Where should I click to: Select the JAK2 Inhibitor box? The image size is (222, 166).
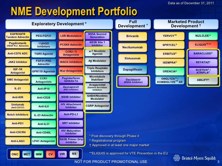point(18,62)
